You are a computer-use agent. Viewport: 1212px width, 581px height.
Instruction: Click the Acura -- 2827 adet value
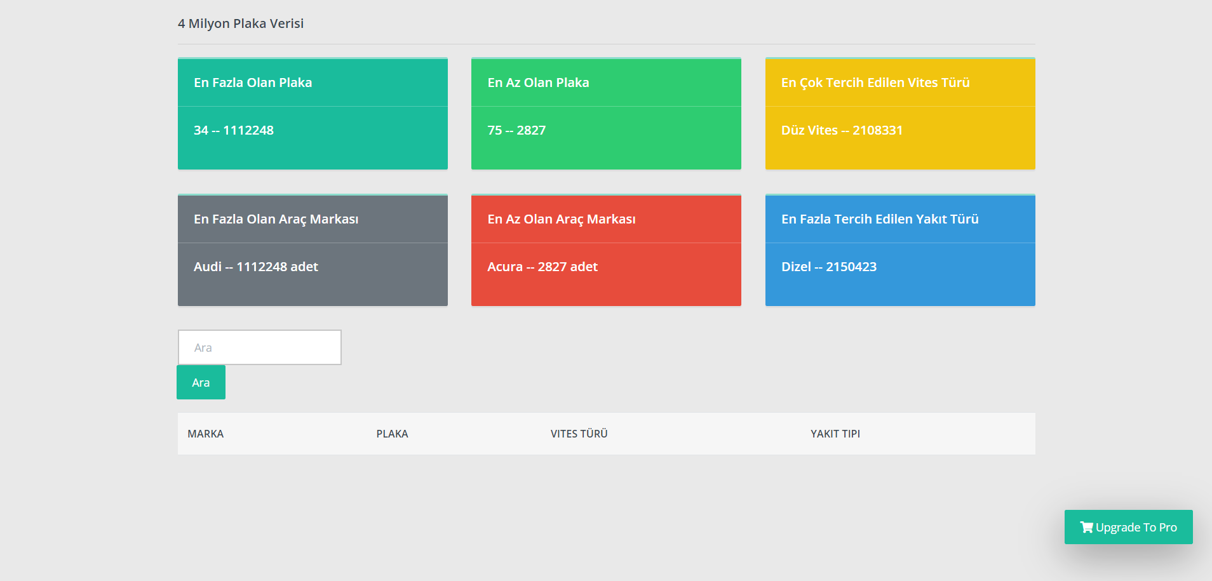click(542, 267)
